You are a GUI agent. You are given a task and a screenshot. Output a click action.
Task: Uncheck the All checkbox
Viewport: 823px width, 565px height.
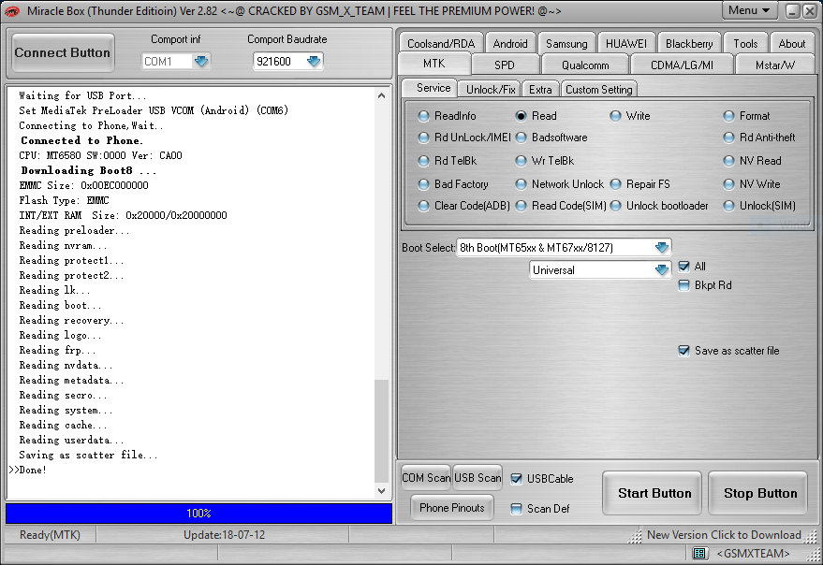[x=683, y=267]
